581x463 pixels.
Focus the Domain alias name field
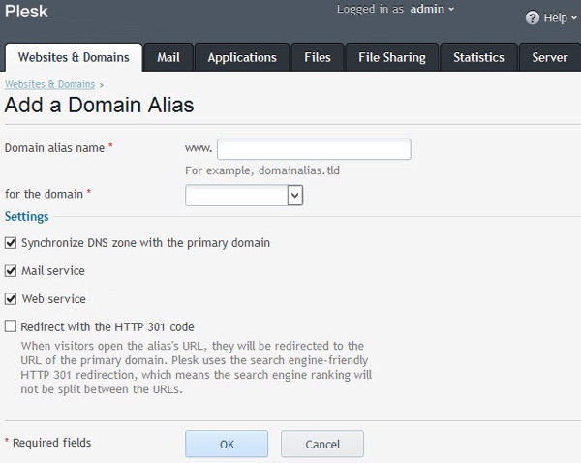(314, 149)
